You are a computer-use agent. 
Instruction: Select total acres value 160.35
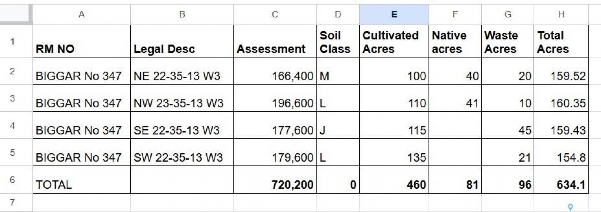[561, 98]
